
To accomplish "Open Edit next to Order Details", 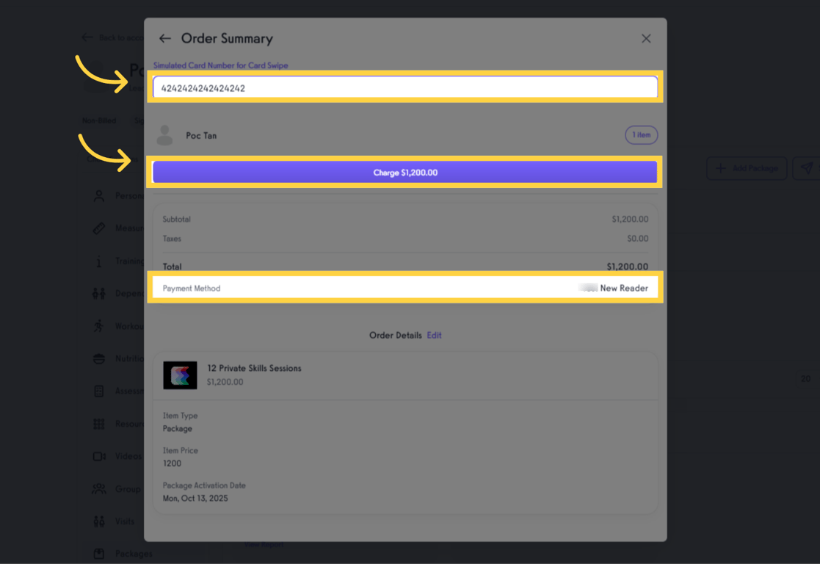I will (x=434, y=335).
